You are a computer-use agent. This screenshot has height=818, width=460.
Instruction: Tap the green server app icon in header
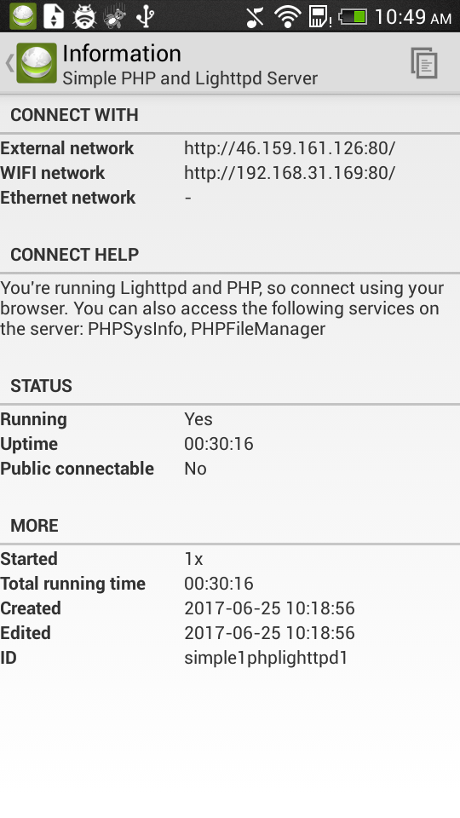(x=37, y=63)
